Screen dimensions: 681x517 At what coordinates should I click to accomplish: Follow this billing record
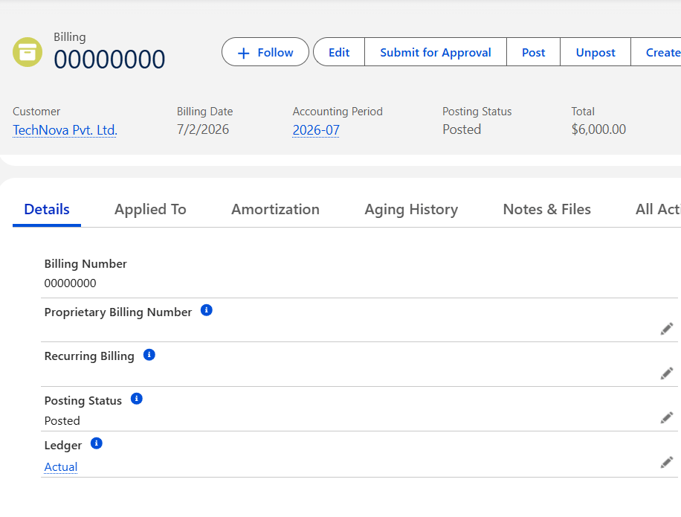[265, 52]
